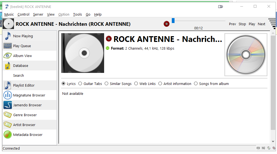Image resolution: width=277 pixels, height=154 pixels.
Task: Click the 'Not available' lyrics text
Action: 73,94
